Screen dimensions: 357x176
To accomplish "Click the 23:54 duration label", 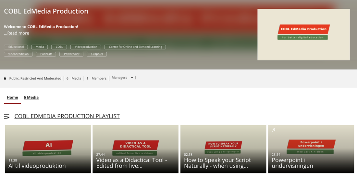I will (x=276, y=154).
